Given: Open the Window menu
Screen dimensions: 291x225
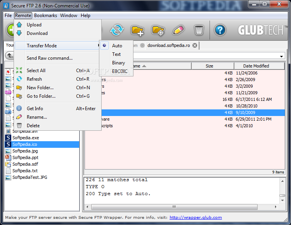Looking at the screenshot, I should (68, 16).
